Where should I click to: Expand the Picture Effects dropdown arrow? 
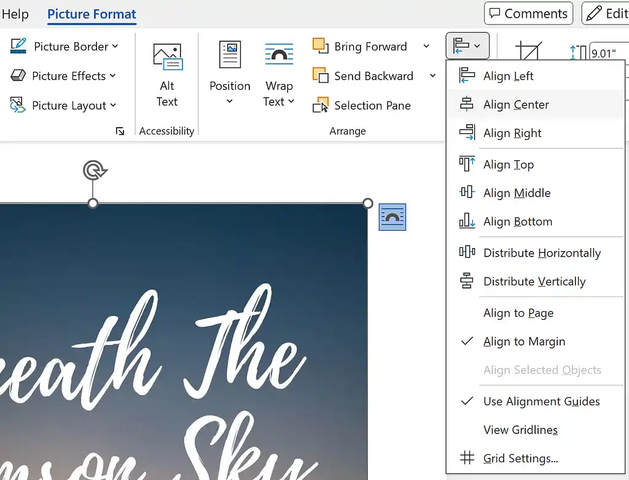(113, 75)
